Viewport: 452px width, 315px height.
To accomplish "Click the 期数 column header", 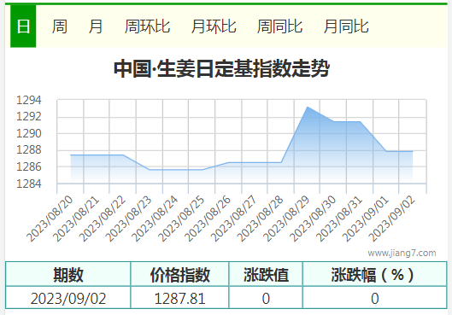I will pos(68,275).
